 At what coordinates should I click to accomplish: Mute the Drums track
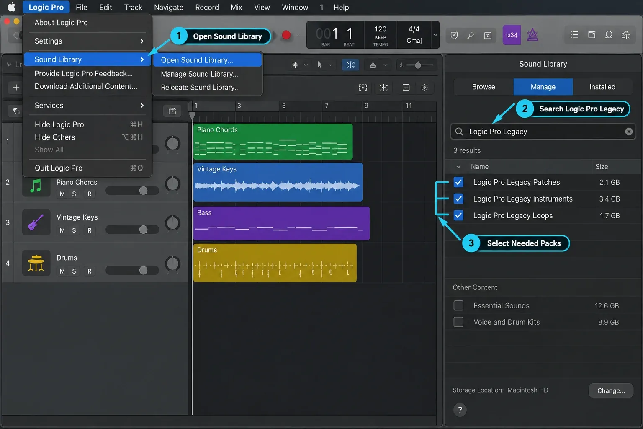tap(62, 271)
